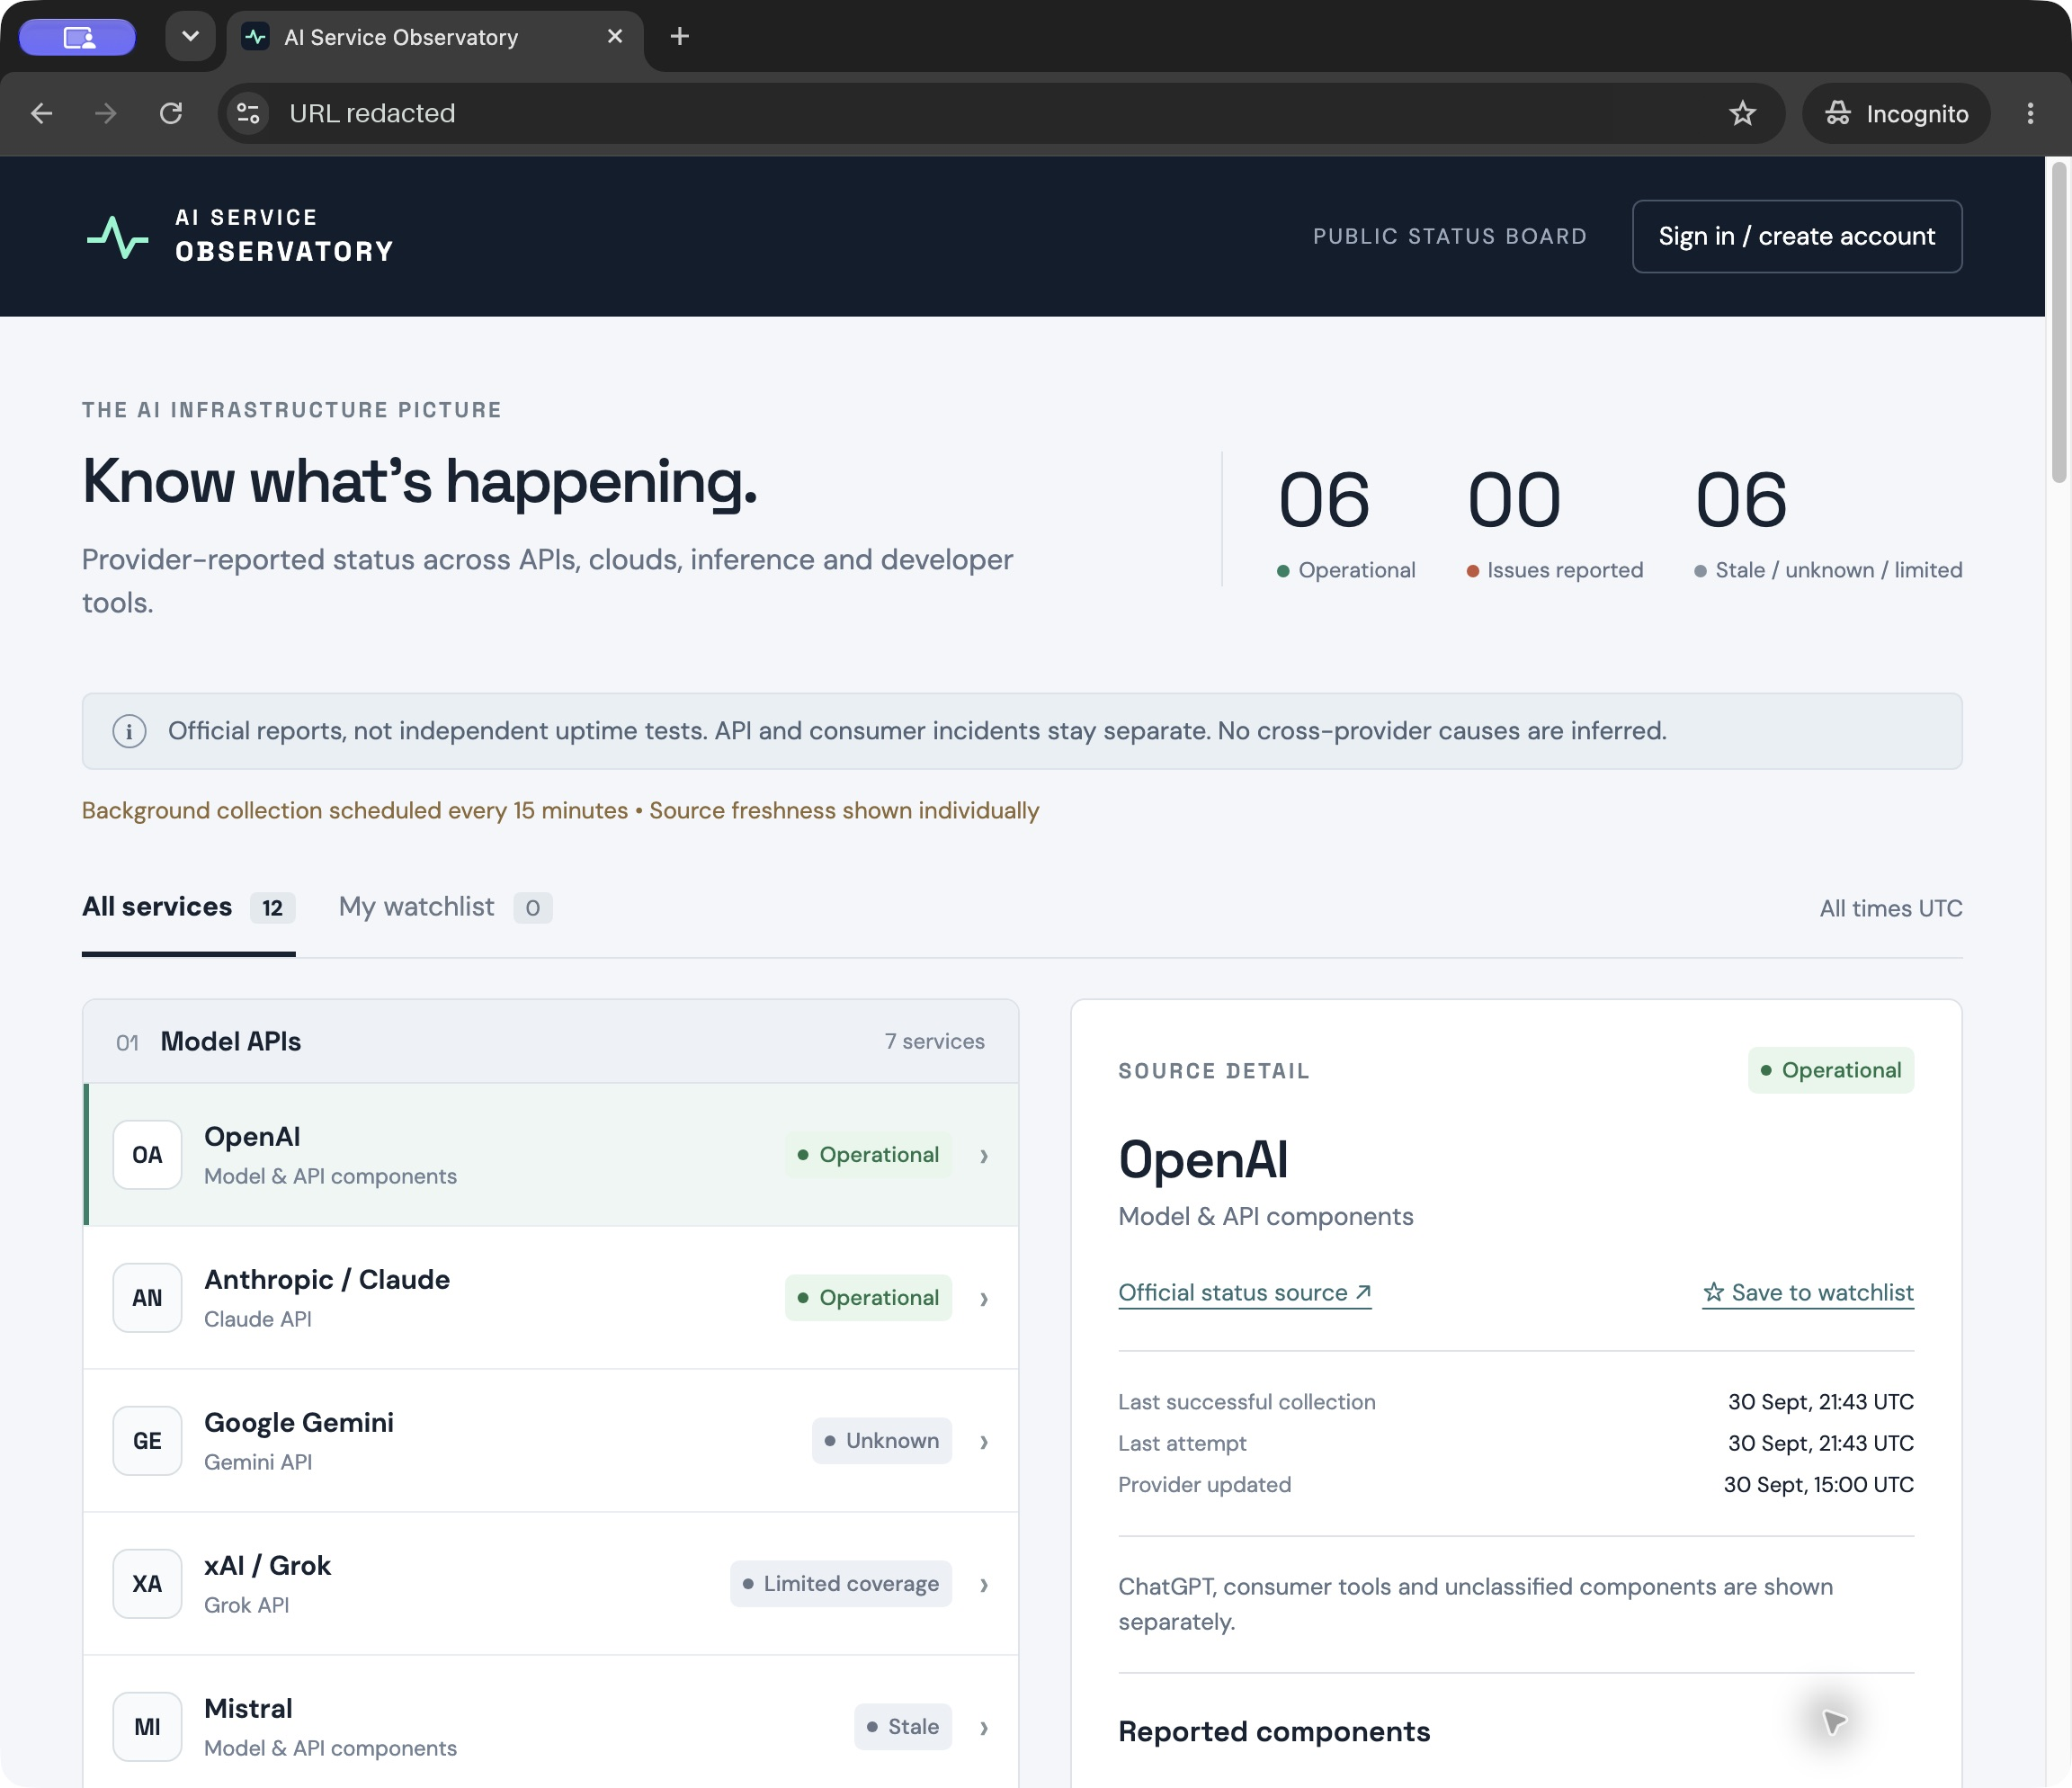This screenshot has height=1788, width=2072.
Task: Click the info icon in the notice banner
Action: pyautogui.click(x=129, y=731)
